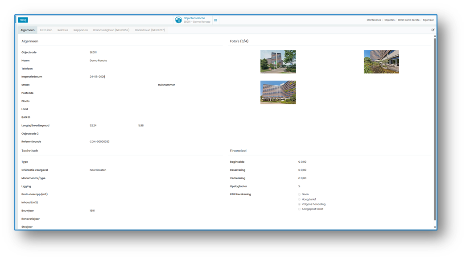
Task: Select the Geen BTW radio button
Action: coord(299,194)
